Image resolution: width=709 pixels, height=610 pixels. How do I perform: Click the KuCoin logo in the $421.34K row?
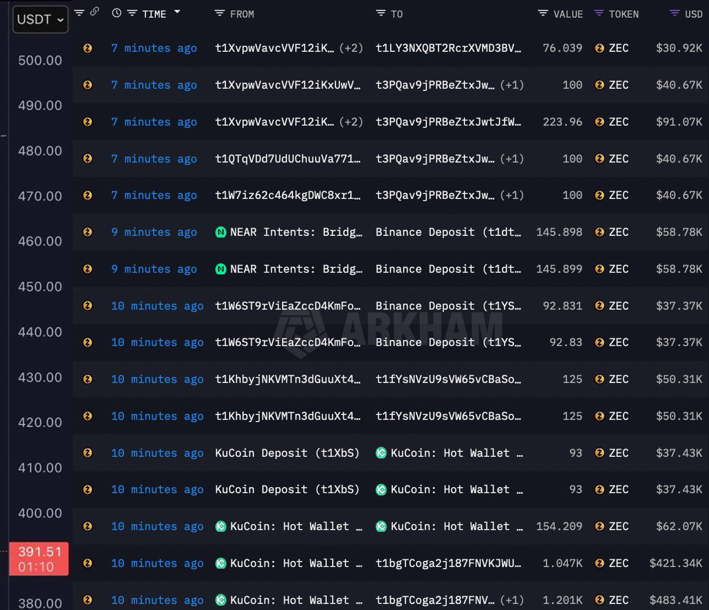221,563
